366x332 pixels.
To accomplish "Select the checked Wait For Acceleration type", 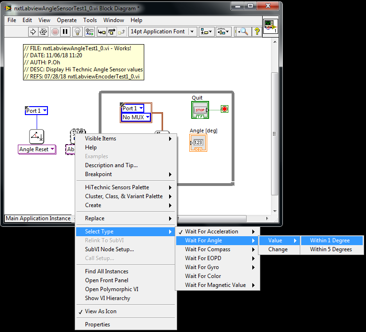I will click(x=218, y=232).
